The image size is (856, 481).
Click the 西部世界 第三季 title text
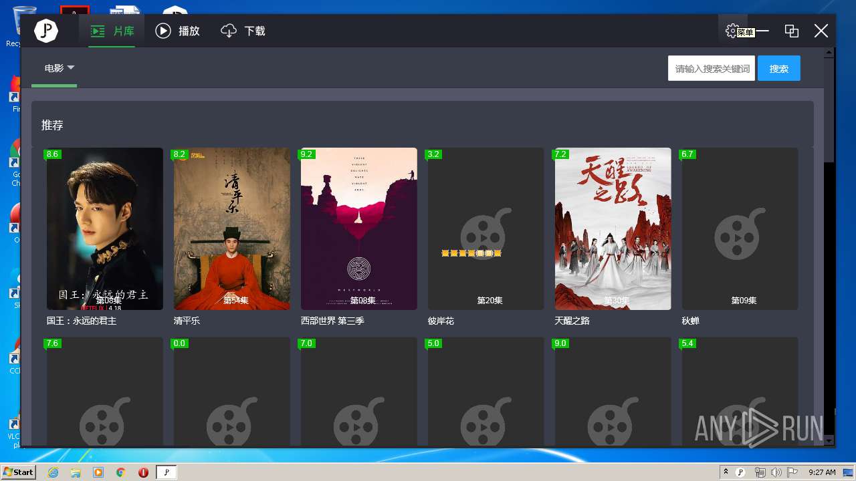tap(332, 321)
